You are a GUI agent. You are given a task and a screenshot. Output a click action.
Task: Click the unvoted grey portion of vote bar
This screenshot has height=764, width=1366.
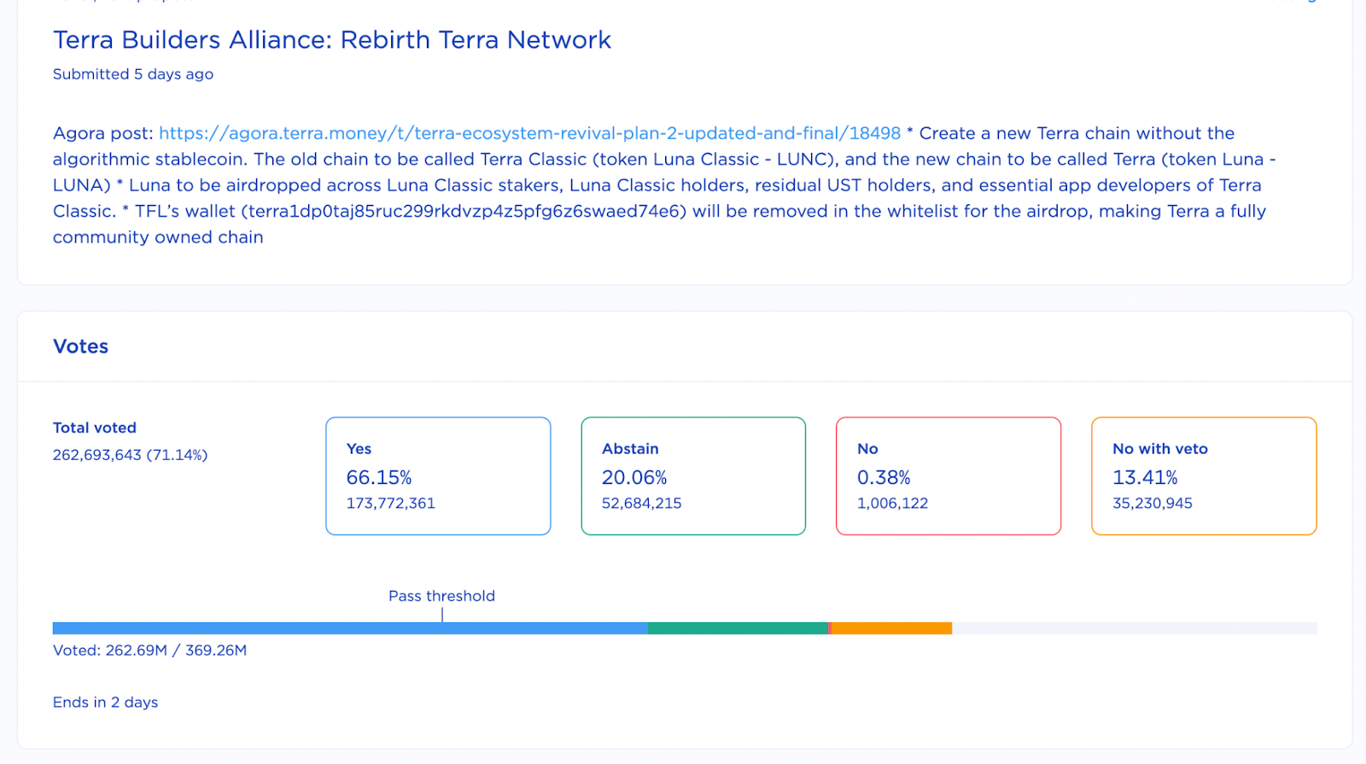point(1134,628)
